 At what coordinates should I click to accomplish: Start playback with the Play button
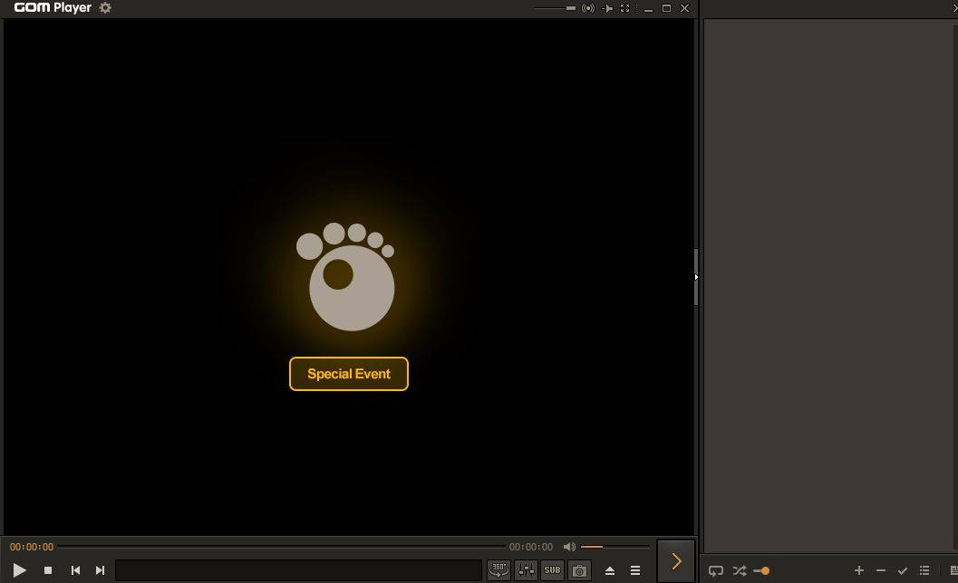tap(20, 570)
